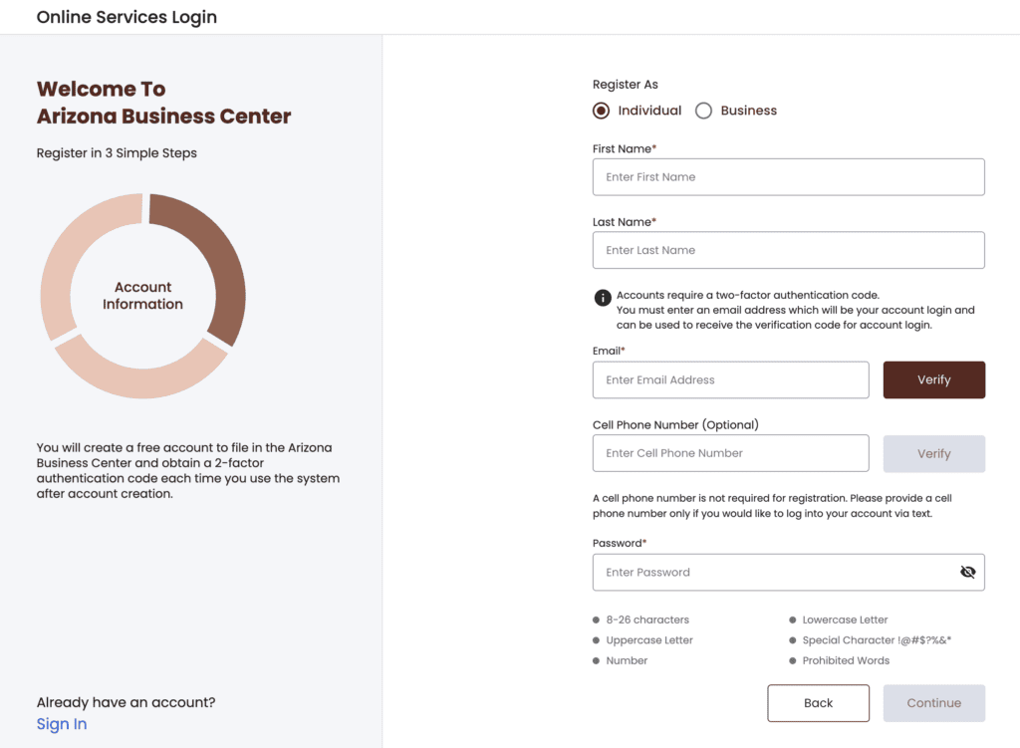Verify the email address
Viewport: 1020px width, 748px height.
(934, 379)
